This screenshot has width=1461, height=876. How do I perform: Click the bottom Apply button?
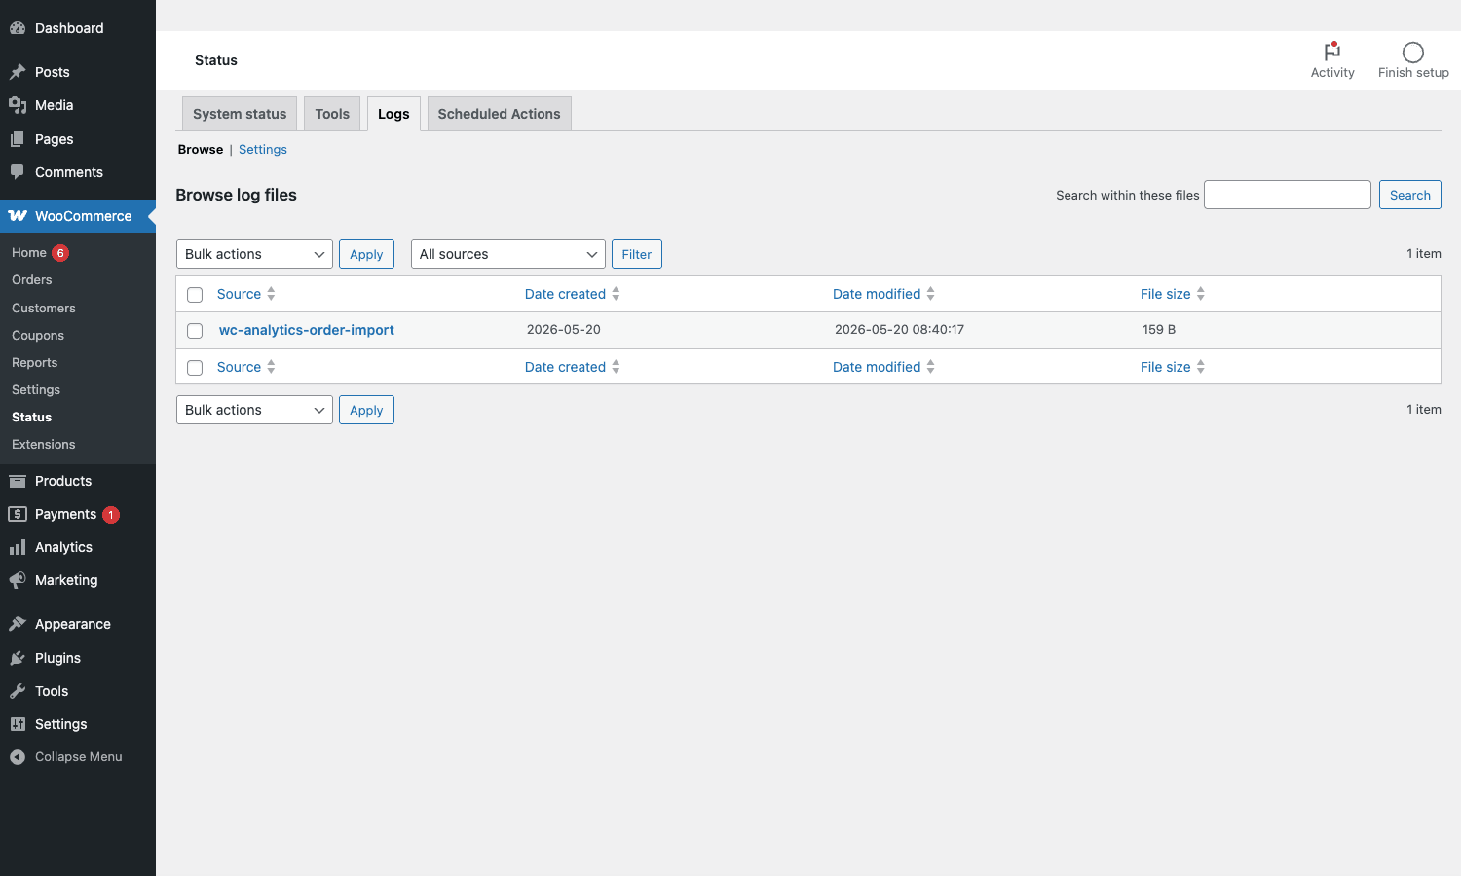point(366,410)
